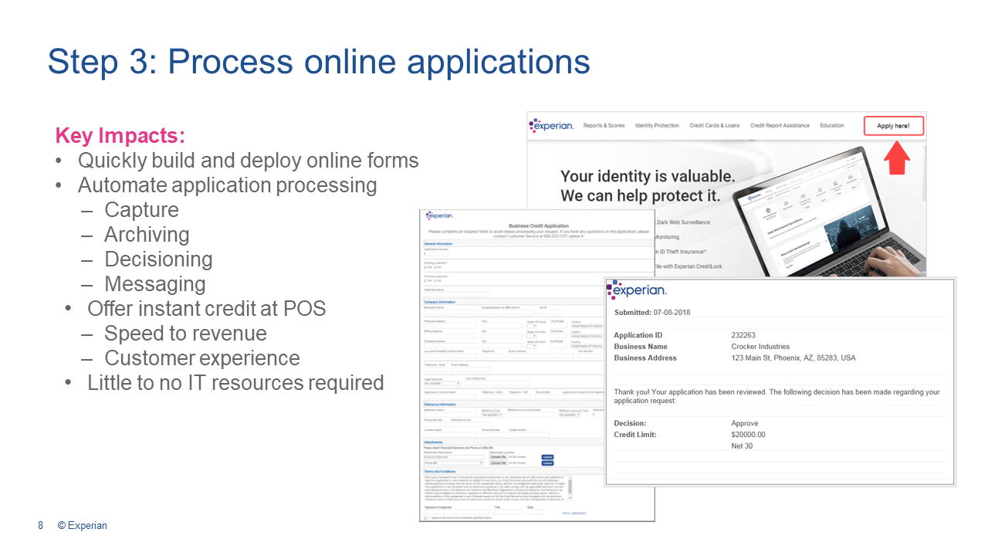Click the Experian logo in website header
This screenshot has width=988, height=556.
[551, 125]
